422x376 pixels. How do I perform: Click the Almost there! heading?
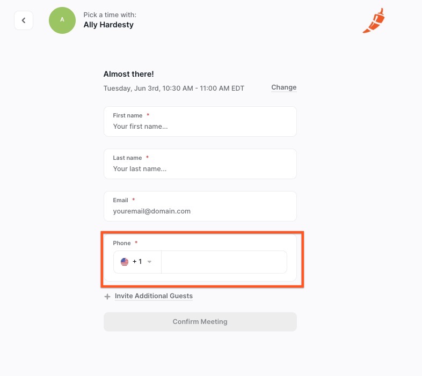click(129, 74)
